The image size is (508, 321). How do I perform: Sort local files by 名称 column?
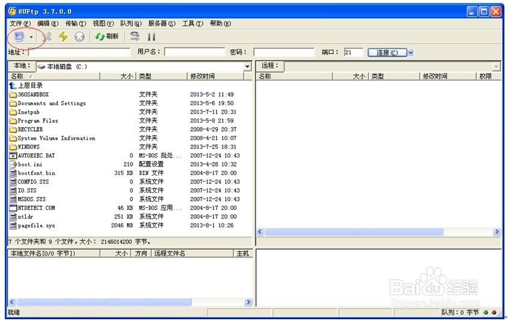[54, 76]
